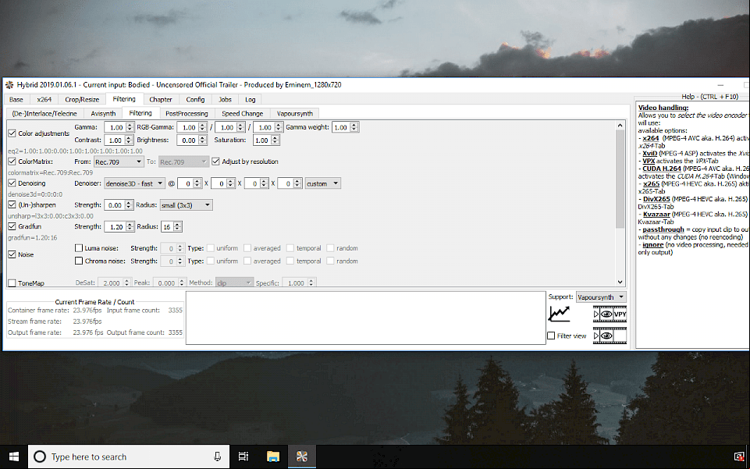
Task: Follow the XviD link in help panel
Action: (x=649, y=154)
